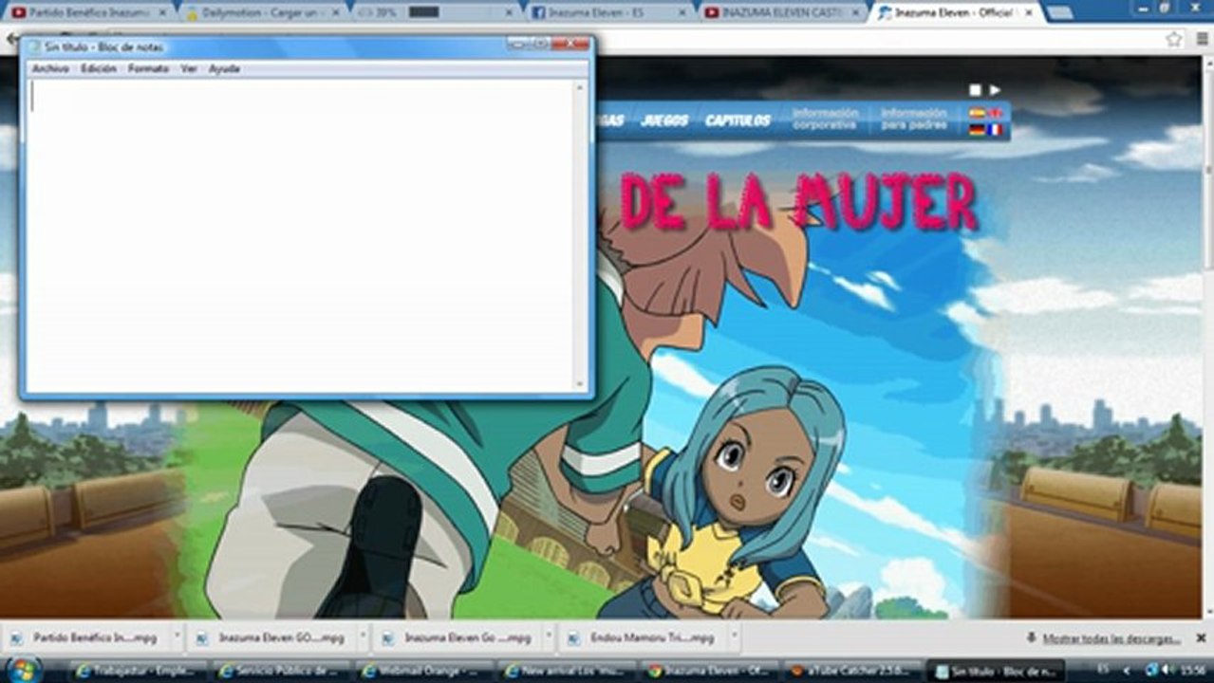Click Notepad scrollbar up arrow
The height and width of the screenshot is (683, 1214).
click(580, 87)
